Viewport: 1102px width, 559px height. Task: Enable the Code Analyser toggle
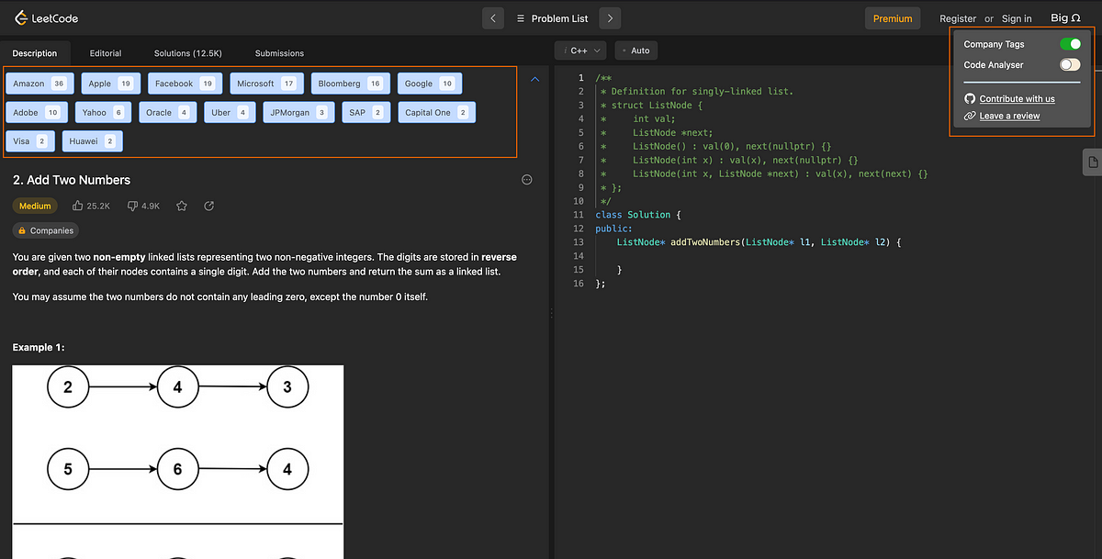[1070, 65]
